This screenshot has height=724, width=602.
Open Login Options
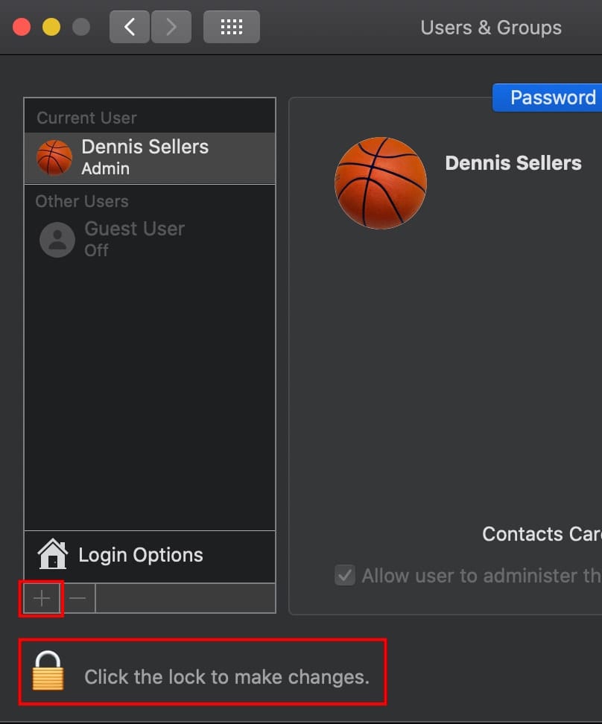[141, 555]
